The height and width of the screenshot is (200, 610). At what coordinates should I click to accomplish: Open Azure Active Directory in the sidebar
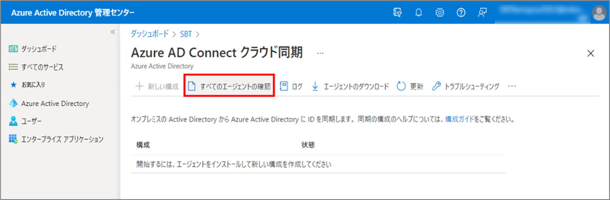click(49, 103)
